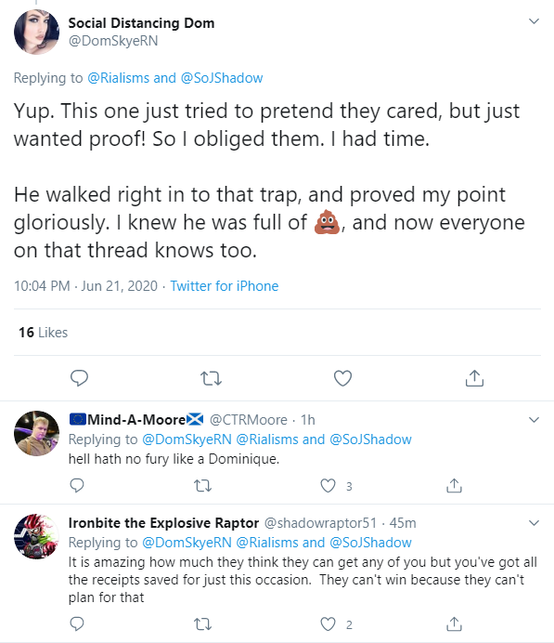Open Social Distancing Dom's profile picture
Screen dimensions: 554x643
tap(36, 32)
